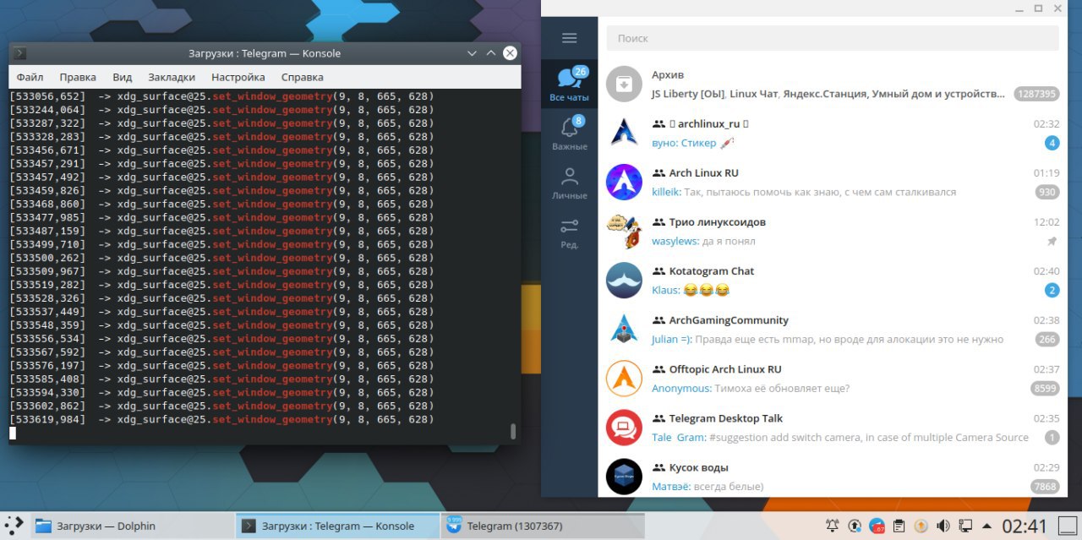Click the unread badge 4 on archlinux_ru
Screen dimensions: 1082x540
coord(1052,144)
